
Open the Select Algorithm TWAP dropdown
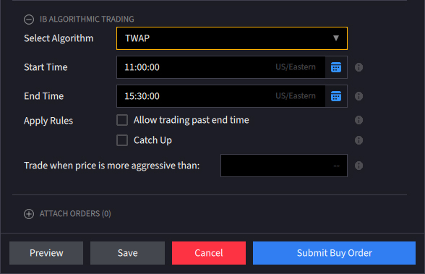[x=232, y=38]
